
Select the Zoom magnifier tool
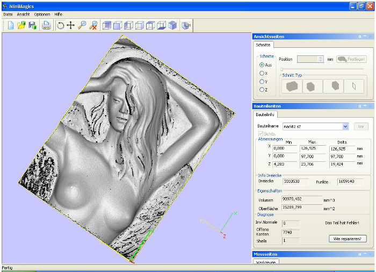tap(82, 25)
